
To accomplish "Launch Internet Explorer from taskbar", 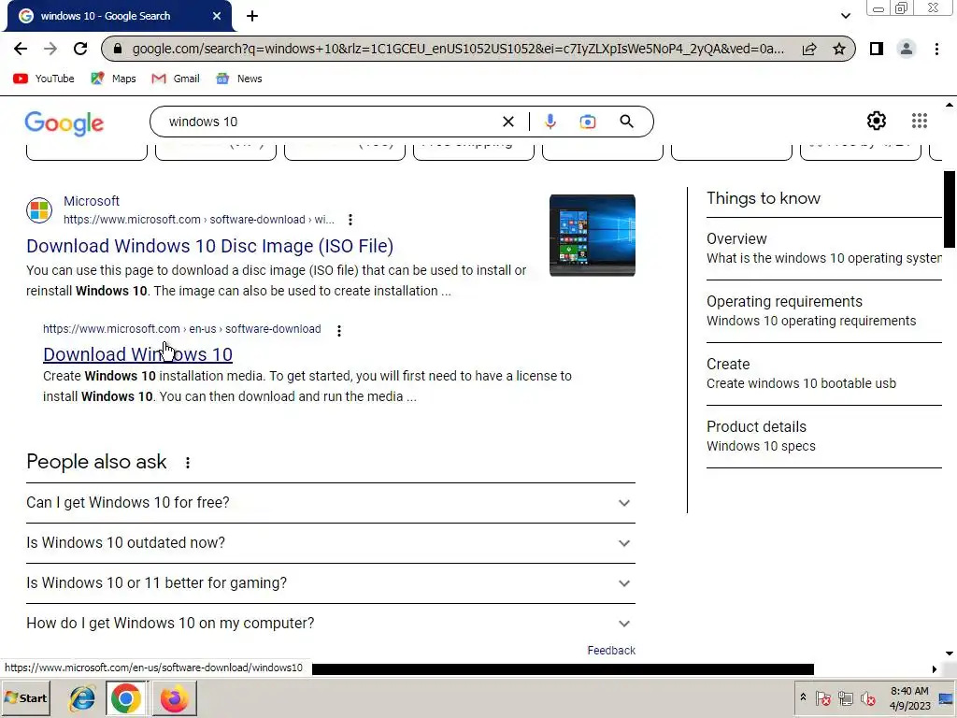I will click(82, 698).
